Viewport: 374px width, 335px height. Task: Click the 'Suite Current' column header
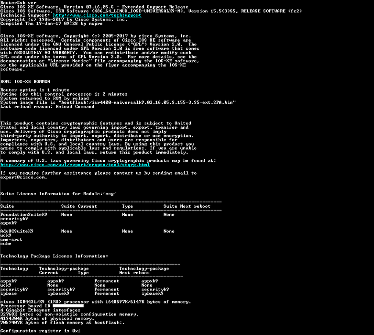click(x=79, y=206)
